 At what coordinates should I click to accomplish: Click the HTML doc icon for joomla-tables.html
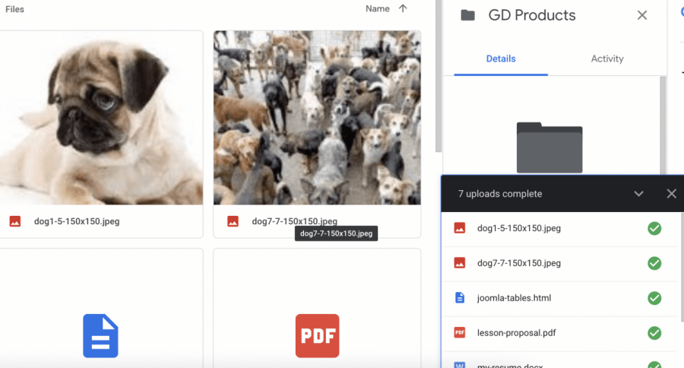click(459, 298)
